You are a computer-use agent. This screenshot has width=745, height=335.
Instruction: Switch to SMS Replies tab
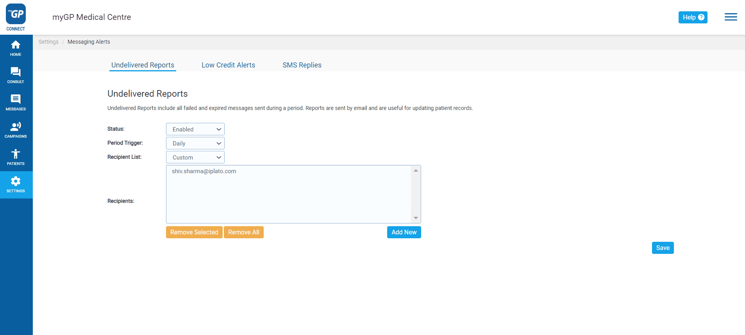point(302,65)
